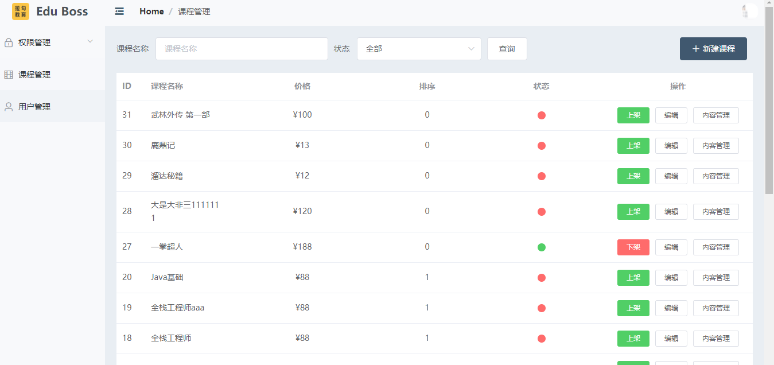Toggle 上架 for Java基础 course
The image size is (774, 365).
[633, 278]
